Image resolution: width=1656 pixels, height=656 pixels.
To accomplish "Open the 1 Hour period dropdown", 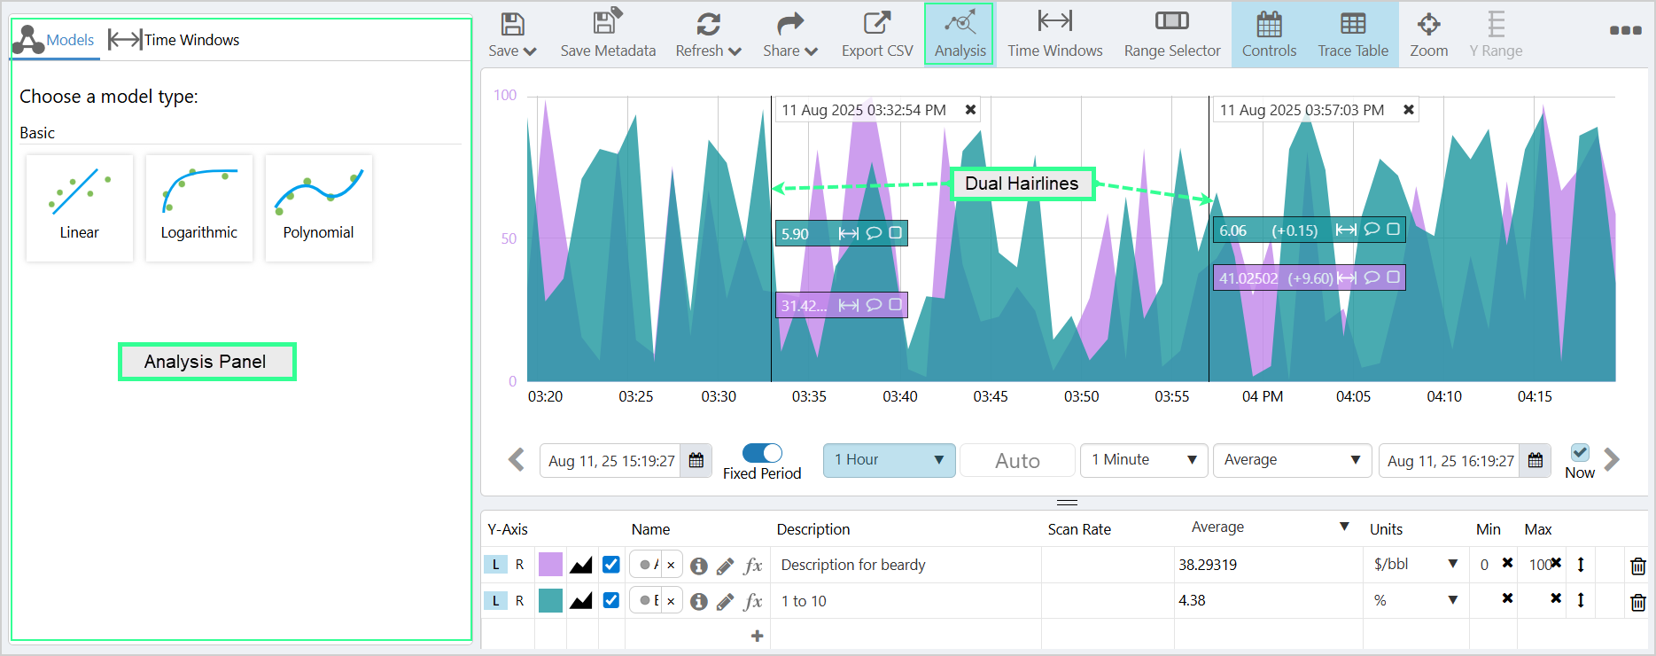I will (889, 460).
